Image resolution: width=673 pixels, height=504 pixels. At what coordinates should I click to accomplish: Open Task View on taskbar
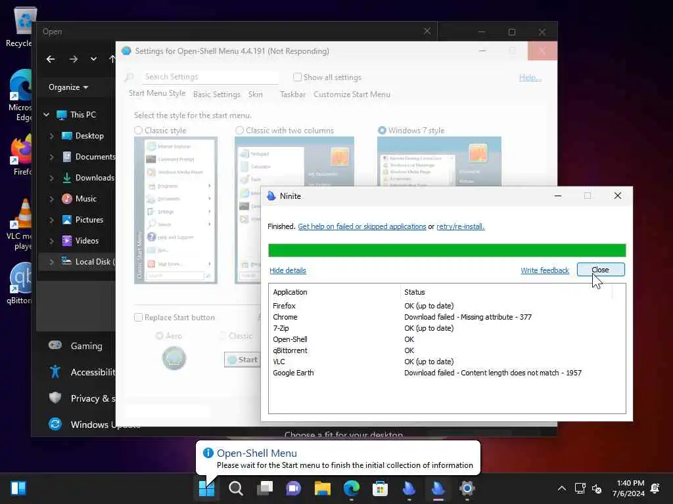pyautogui.click(x=265, y=488)
